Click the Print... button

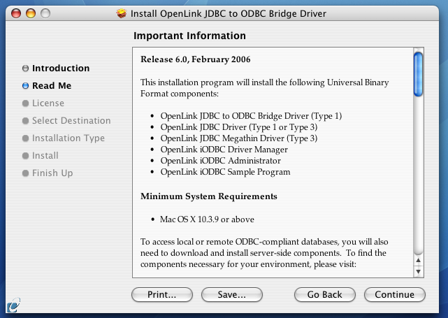[x=162, y=294]
